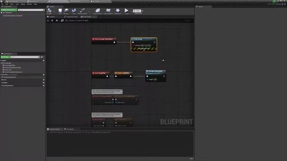Click the Find toolbar icon
Viewport: 287px width, 161px height.
pos(74,11)
